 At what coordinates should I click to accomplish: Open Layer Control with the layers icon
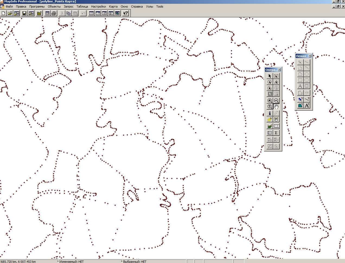click(x=270, y=126)
